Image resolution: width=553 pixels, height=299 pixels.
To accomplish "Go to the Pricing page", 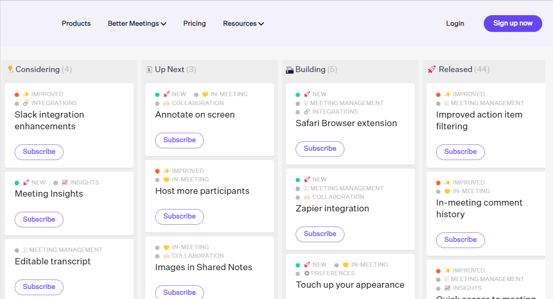I will pos(194,23).
